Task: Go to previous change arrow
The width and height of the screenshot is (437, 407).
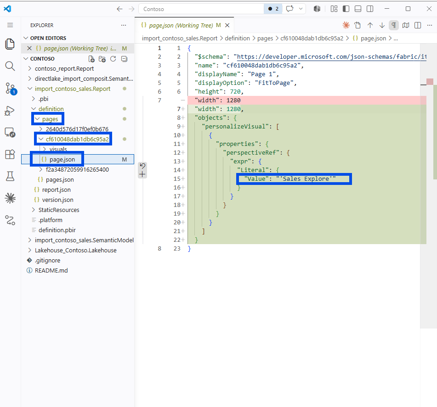Action: tap(370, 25)
